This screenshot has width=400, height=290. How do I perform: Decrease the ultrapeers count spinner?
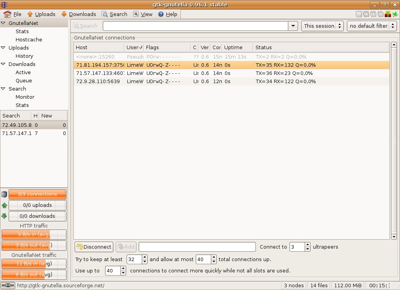click(308, 249)
